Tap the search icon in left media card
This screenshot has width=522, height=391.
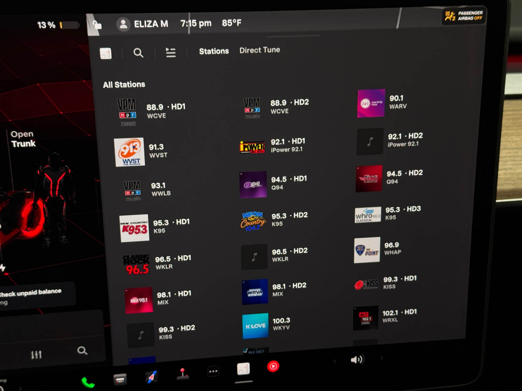(x=82, y=351)
